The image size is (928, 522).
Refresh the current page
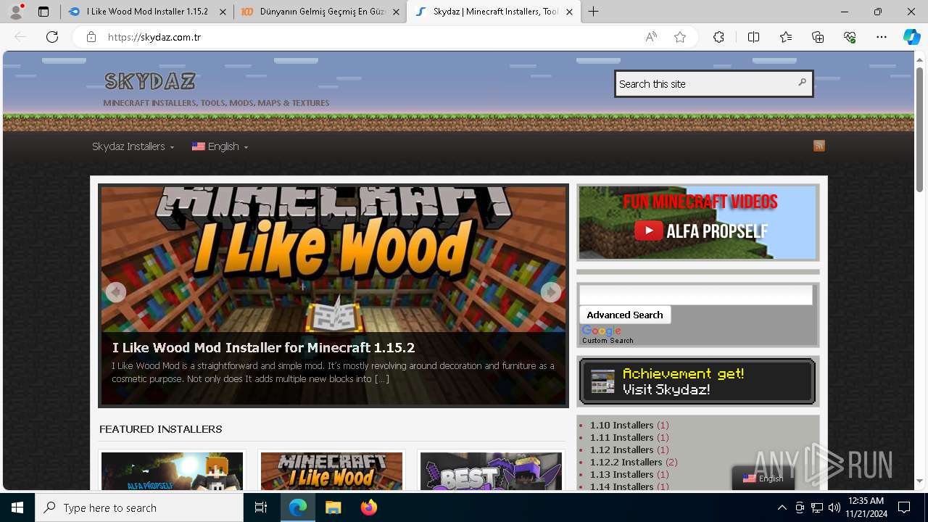52,37
